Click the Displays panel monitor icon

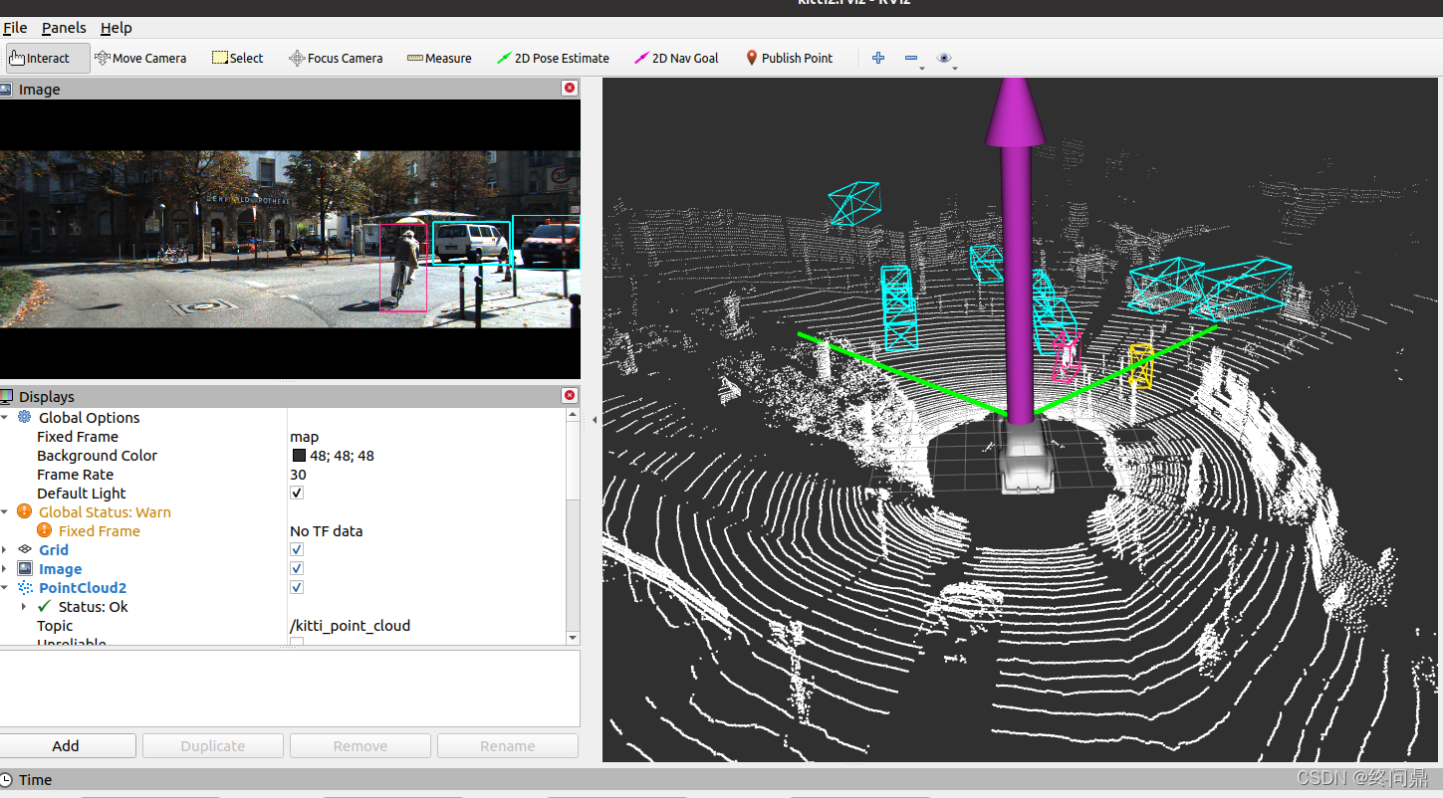point(6,396)
